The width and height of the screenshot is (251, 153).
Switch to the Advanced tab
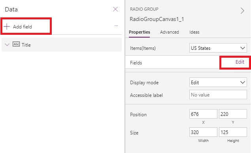point(169,32)
